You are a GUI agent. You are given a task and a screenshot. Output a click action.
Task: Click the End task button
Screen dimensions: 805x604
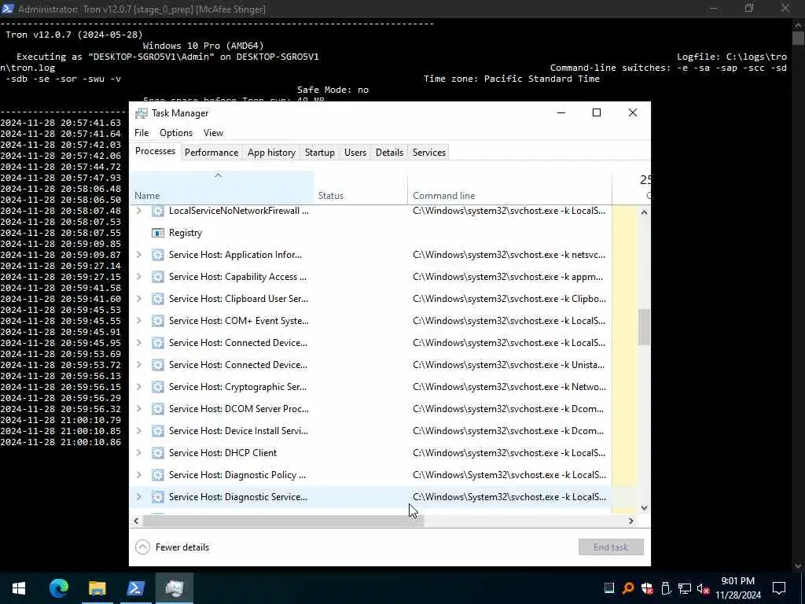[x=611, y=547]
